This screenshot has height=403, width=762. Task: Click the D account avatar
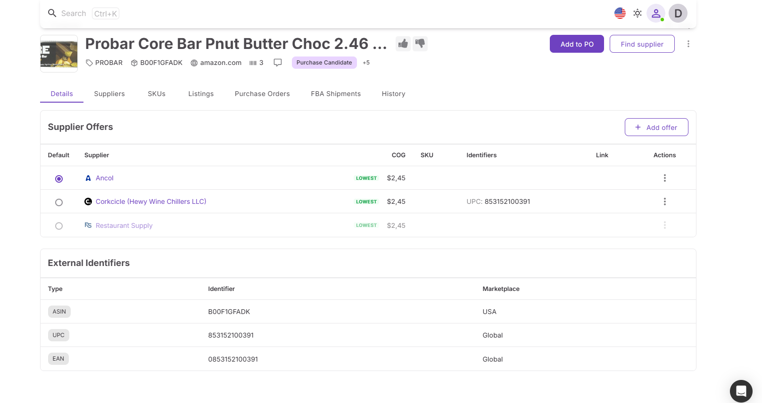tap(678, 13)
